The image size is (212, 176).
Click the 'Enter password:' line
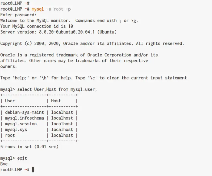pyautogui.click(x=18, y=15)
